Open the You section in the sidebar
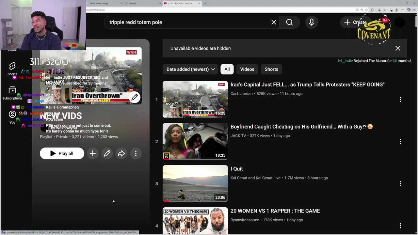Image resolution: width=418 pixels, height=235 pixels. (x=12, y=117)
